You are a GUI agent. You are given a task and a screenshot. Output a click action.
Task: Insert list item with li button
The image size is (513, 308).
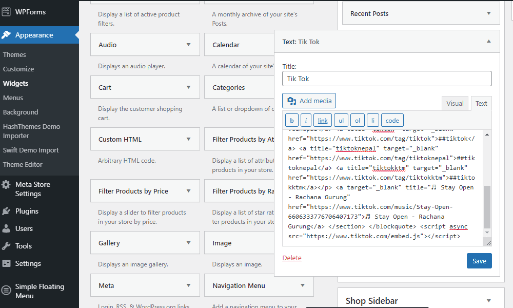pyautogui.click(x=372, y=121)
